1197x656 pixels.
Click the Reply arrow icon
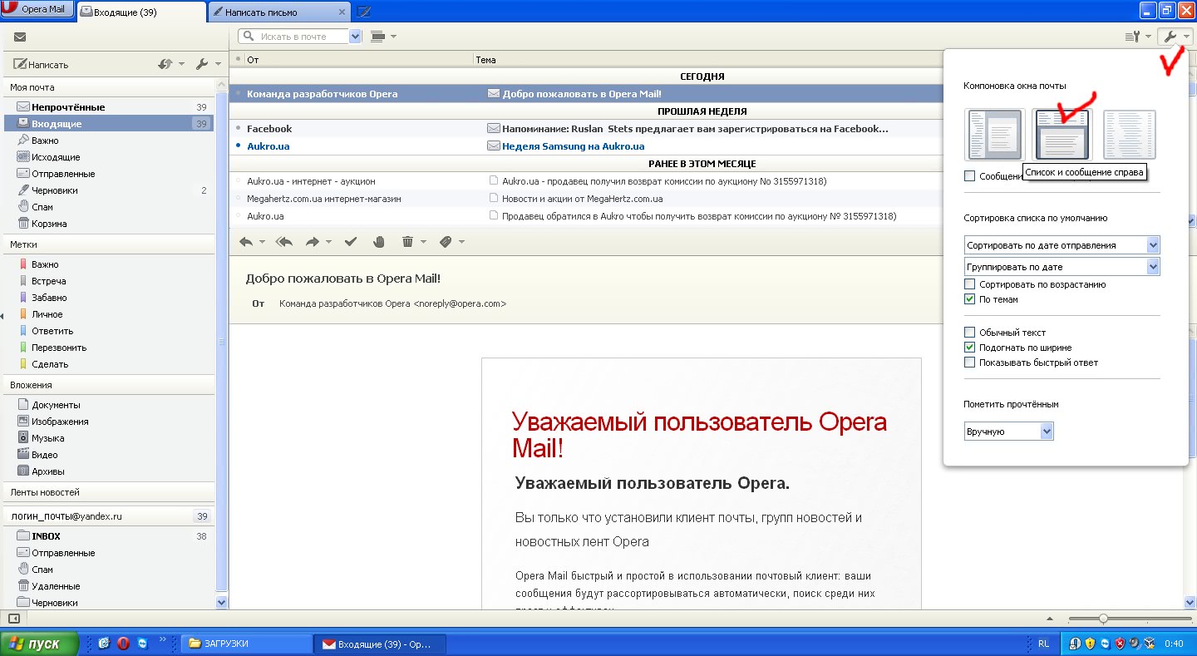[x=246, y=242]
